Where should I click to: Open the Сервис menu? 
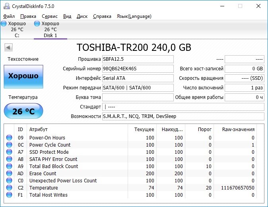[50, 16]
